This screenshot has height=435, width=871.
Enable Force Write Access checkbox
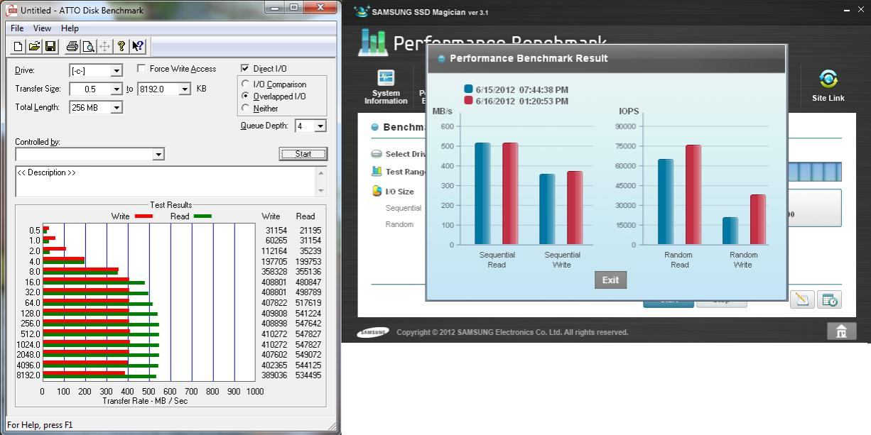141,68
